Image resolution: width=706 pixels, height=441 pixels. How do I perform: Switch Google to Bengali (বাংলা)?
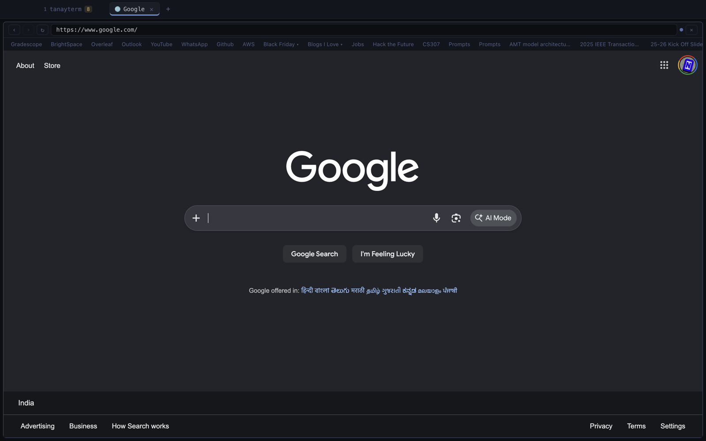322,291
